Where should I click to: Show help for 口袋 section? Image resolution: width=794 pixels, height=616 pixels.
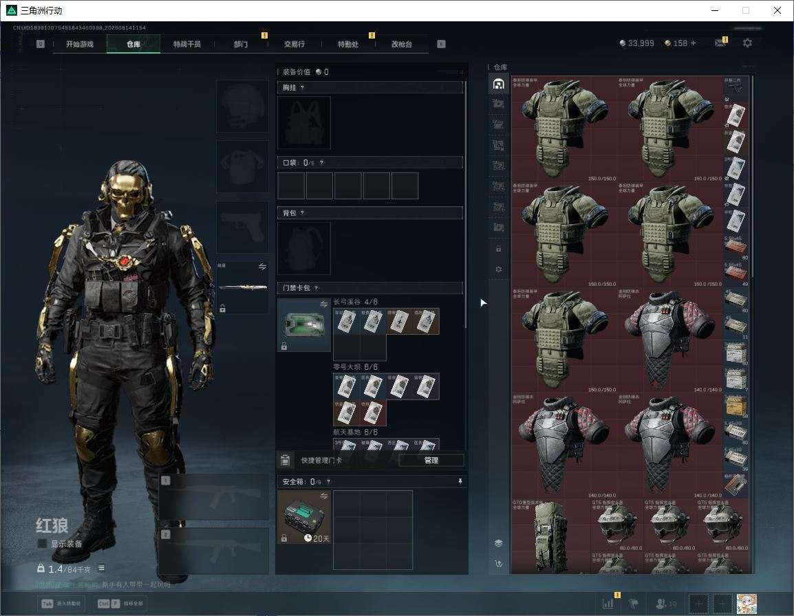pyautogui.click(x=321, y=162)
